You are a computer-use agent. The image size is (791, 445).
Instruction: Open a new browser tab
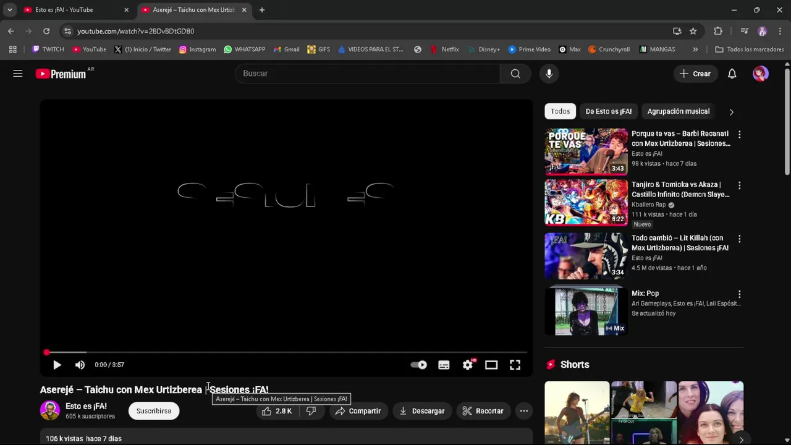[262, 10]
